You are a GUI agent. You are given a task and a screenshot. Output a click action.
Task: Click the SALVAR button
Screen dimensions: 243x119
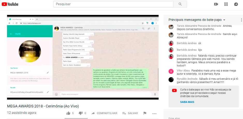[133, 113]
